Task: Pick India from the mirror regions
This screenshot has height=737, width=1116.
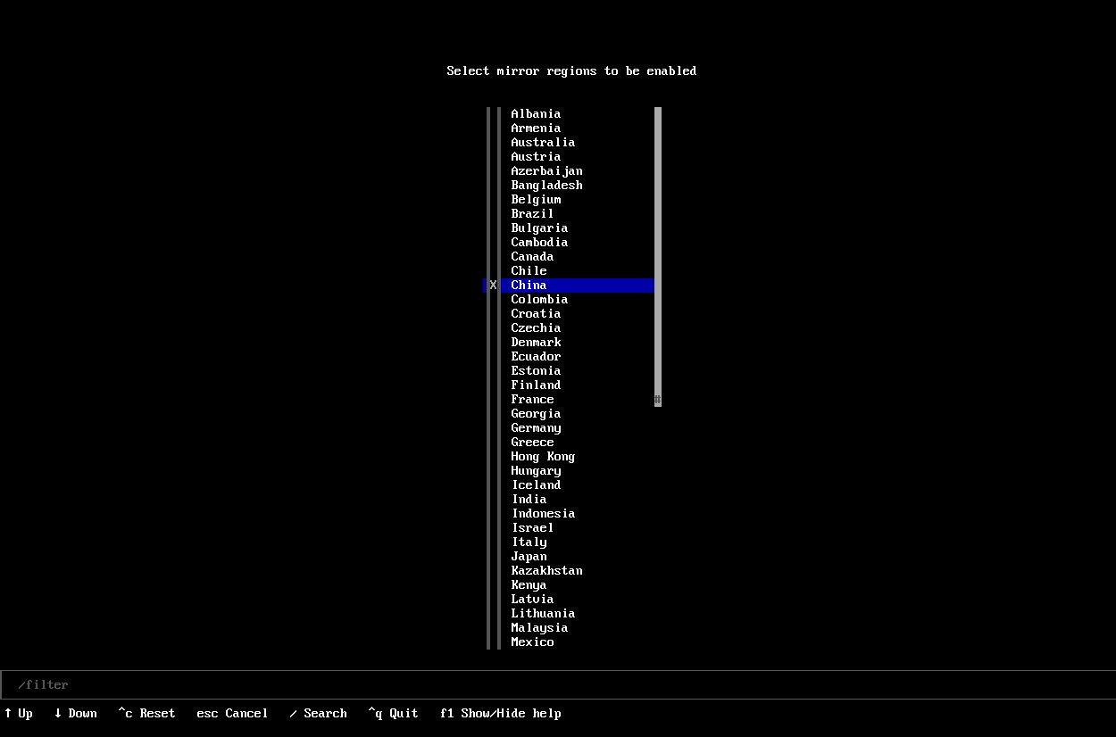Action: (x=529, y=500)
